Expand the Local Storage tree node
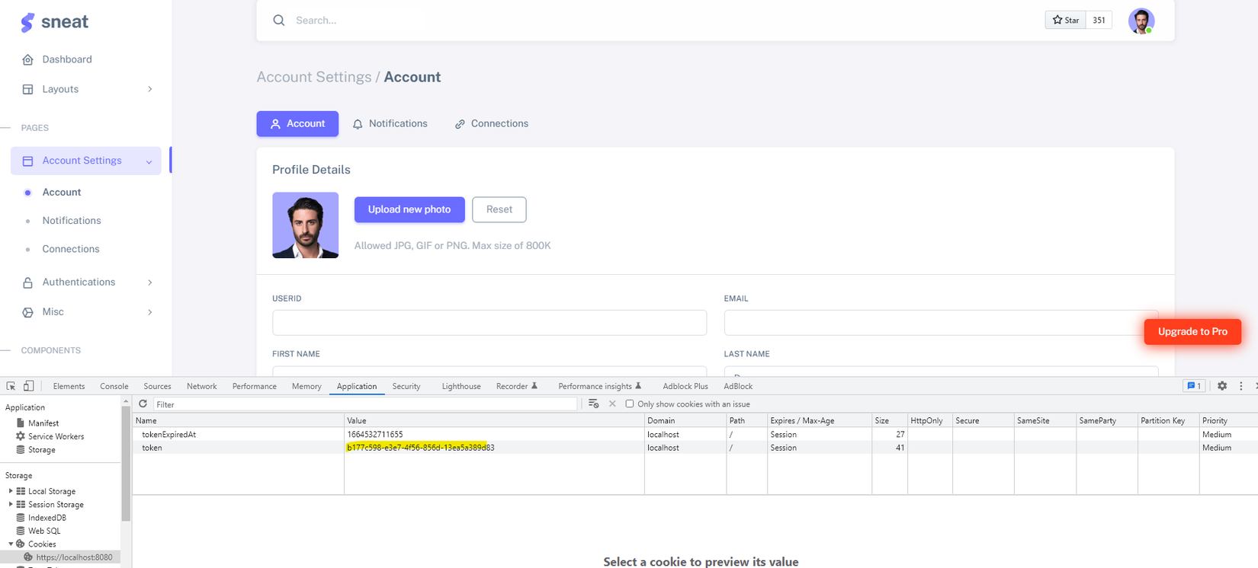This screenshot has width=1258, height=568. [x=11, y=491]
